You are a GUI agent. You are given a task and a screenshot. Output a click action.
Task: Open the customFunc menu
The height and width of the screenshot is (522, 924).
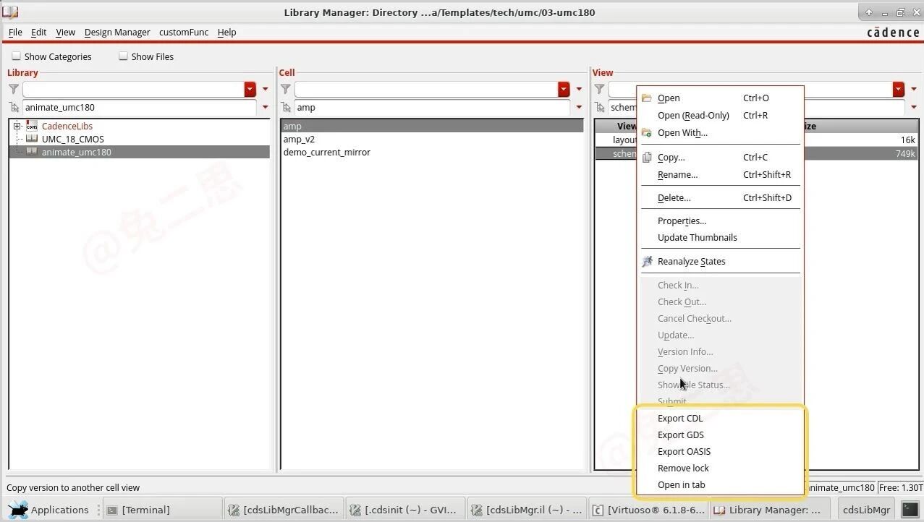tap(184, 32)
